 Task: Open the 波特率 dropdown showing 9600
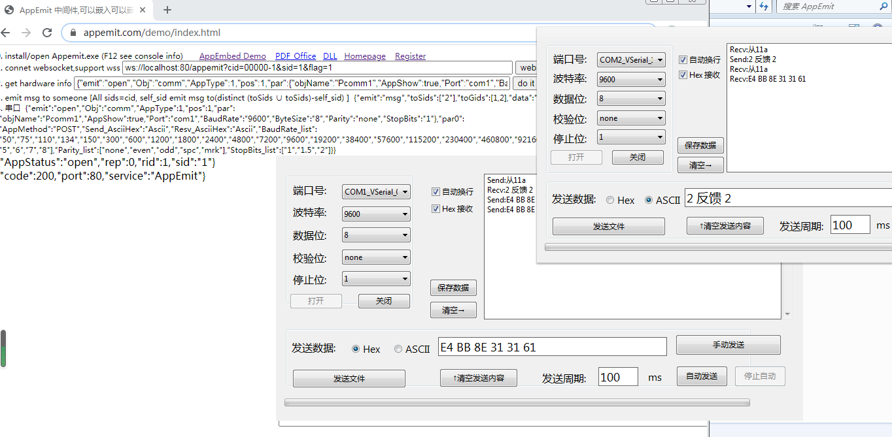pos(376,214)
